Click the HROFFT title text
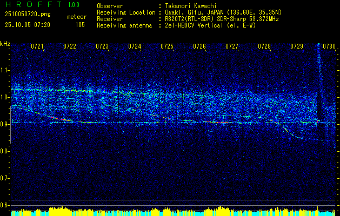 click(34, 4)
